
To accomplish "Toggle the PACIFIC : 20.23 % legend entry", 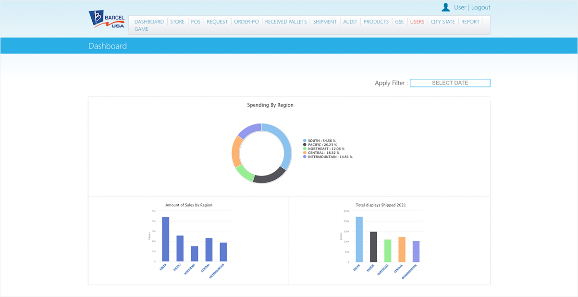I will (x=320, y=145).
